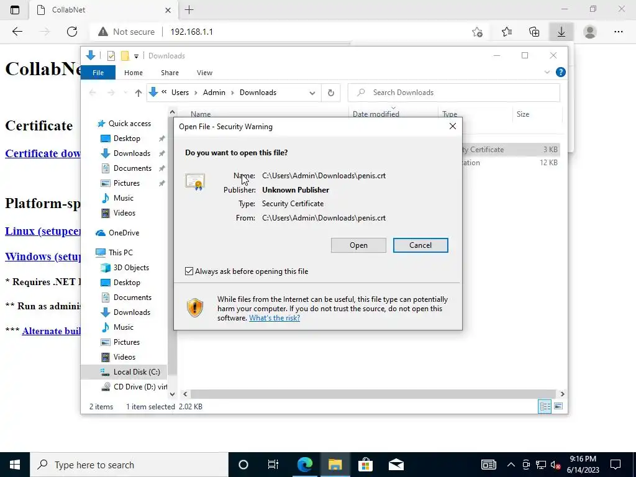Click the Edge back arrow icon
This screenshot has width=636, height=477.
[17, 32]
